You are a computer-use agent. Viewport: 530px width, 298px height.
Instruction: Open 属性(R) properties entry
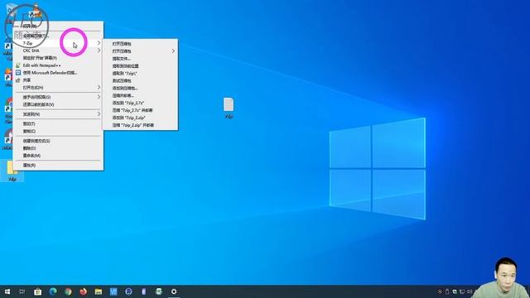click(x=58, y=166)
